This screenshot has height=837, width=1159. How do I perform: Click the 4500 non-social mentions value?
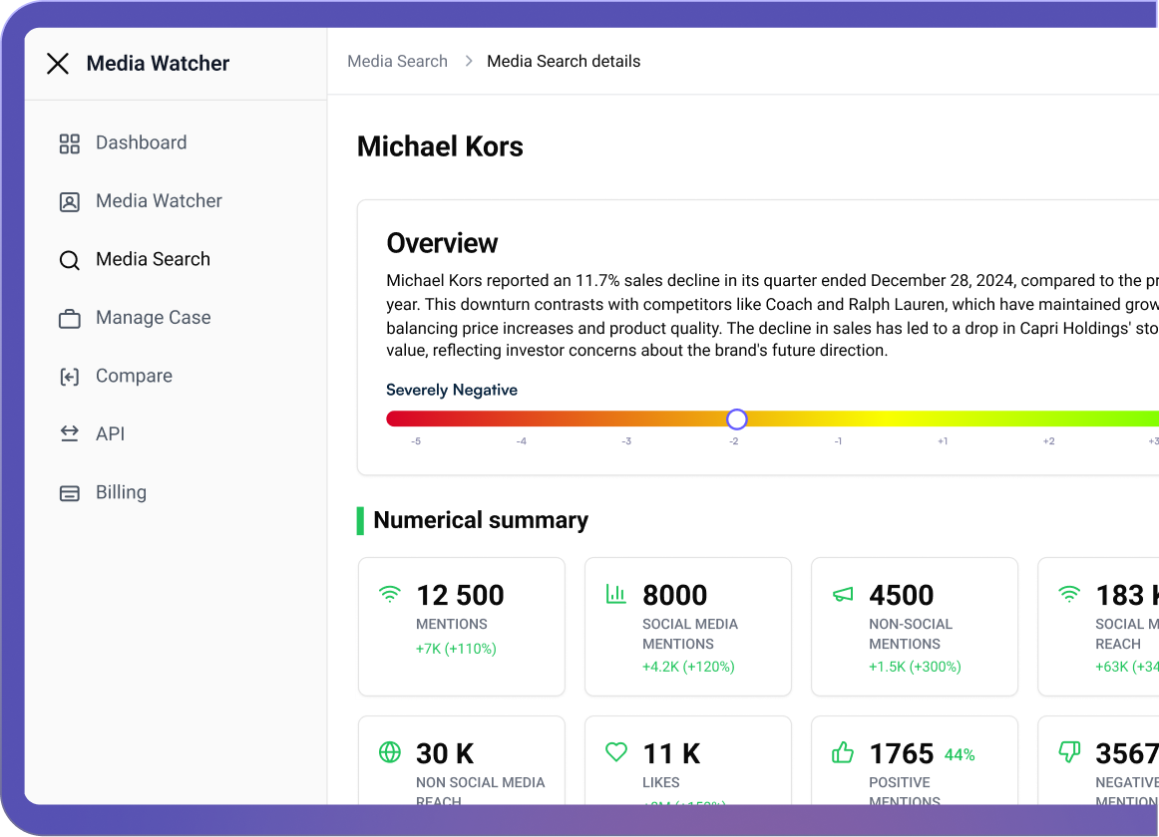click(901, 595)
